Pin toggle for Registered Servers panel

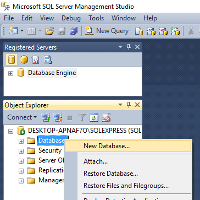pyautogui.click(x=129, y=47)
